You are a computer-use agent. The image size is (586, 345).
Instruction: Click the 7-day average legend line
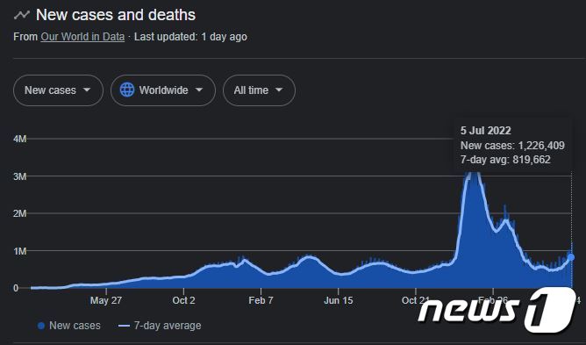(124, 326)
